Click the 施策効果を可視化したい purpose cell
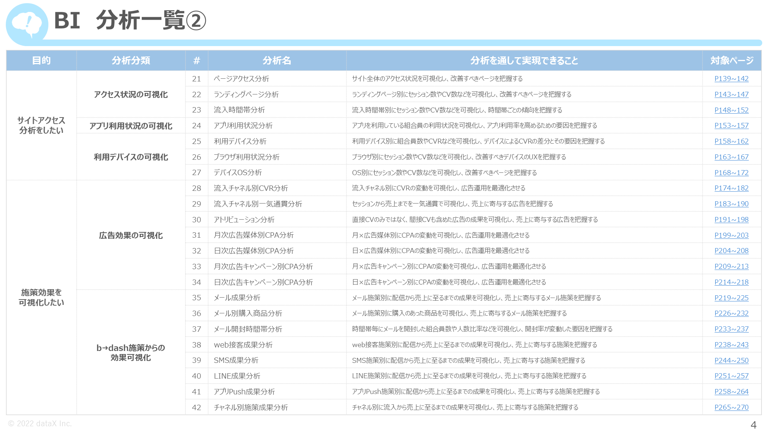768x432 pixels. tap(41, 298)
